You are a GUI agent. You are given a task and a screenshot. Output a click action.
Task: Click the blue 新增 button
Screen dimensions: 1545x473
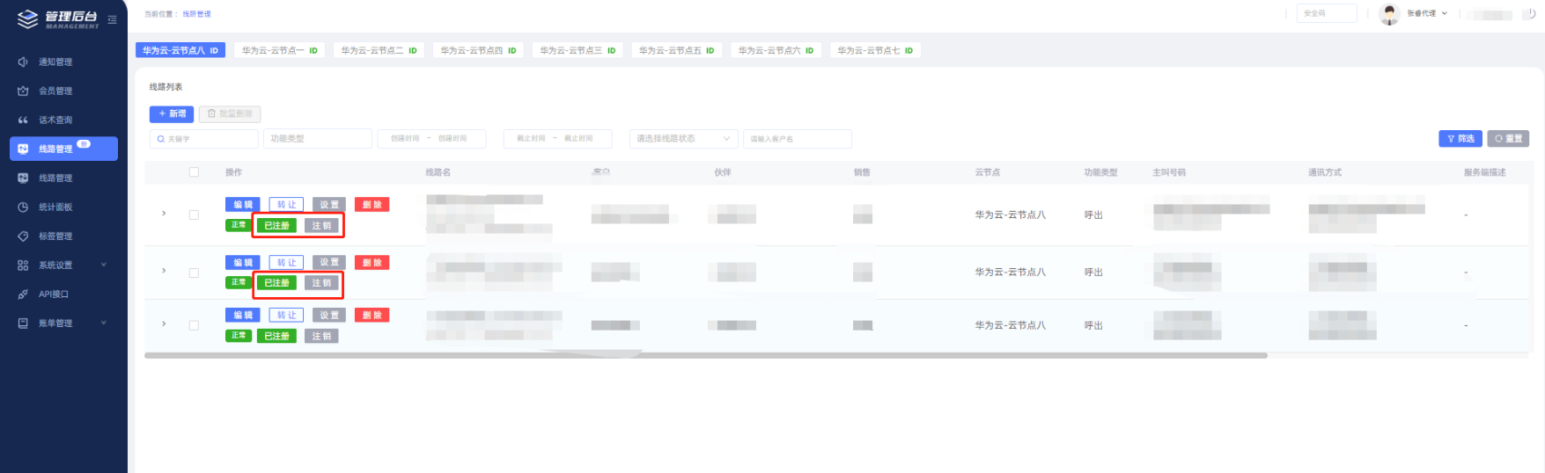point(172,114)
